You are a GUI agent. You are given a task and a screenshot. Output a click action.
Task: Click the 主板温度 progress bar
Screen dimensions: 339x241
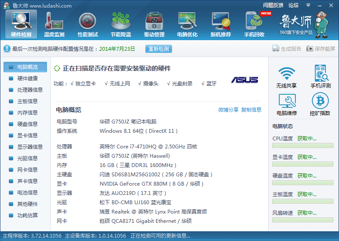(303, 202)
